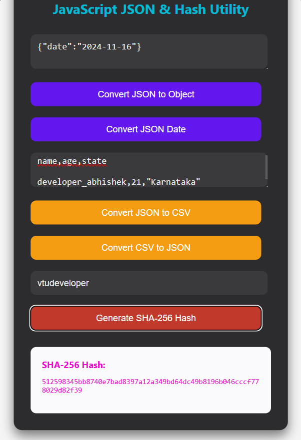Focus the vtudeveloper hash input field
301x440 pixels.
click(149, 283)
